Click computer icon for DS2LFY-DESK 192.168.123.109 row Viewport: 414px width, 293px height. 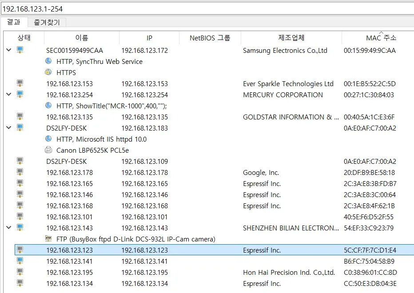point(20,161)
